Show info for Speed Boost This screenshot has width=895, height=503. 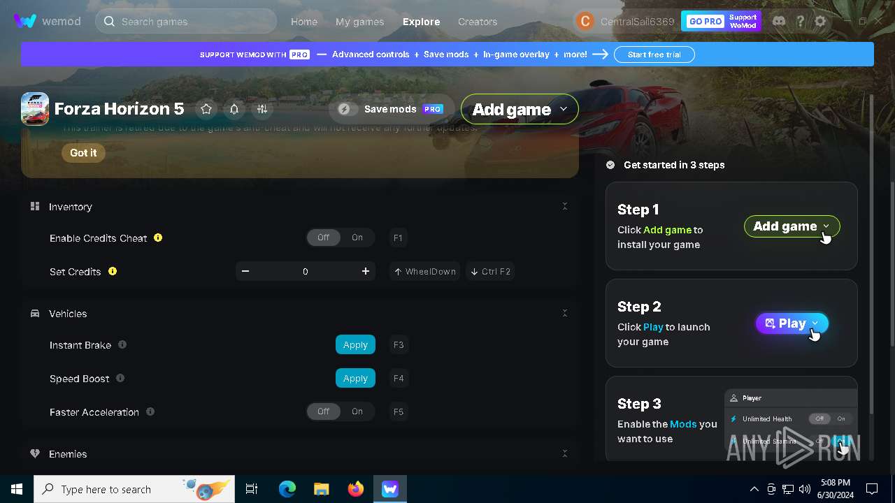(x=120, y=378)
